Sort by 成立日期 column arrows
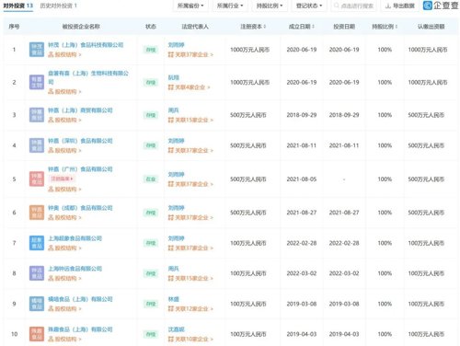This screenshot has width=460, height=346. click(x=313, y=27)
